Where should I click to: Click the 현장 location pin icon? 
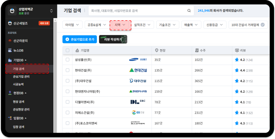point(157,50)
